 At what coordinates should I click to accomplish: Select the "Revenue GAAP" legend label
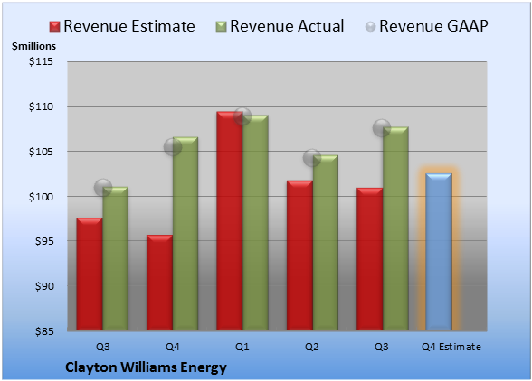tap(433, 26)
